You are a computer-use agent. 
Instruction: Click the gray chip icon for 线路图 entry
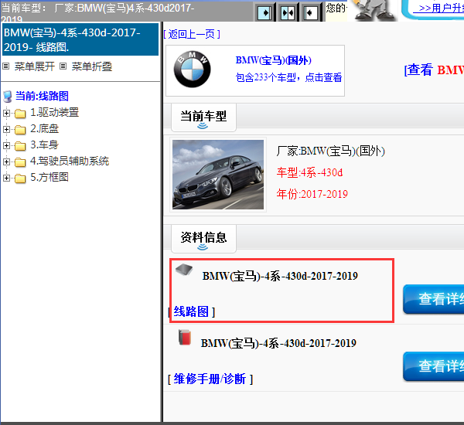(x=184, y=270)
